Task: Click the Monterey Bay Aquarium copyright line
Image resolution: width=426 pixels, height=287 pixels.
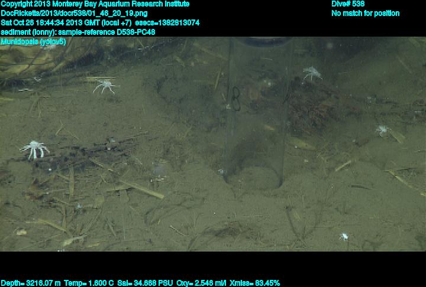Action: [x=95, y=4]
